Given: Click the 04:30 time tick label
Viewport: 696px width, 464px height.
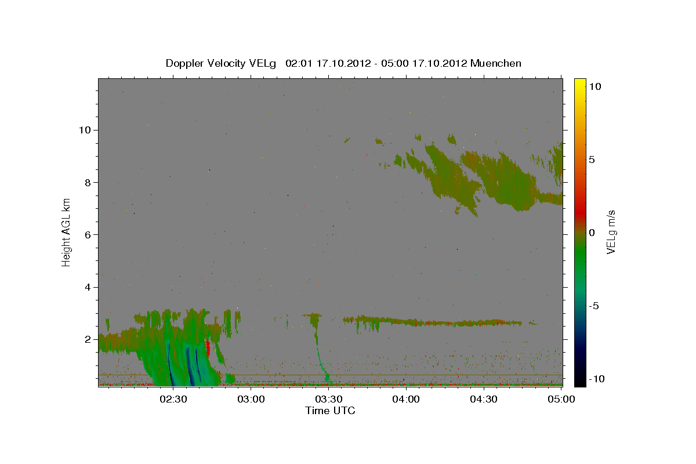Looking at the screenshot, I should coord(484,399).
